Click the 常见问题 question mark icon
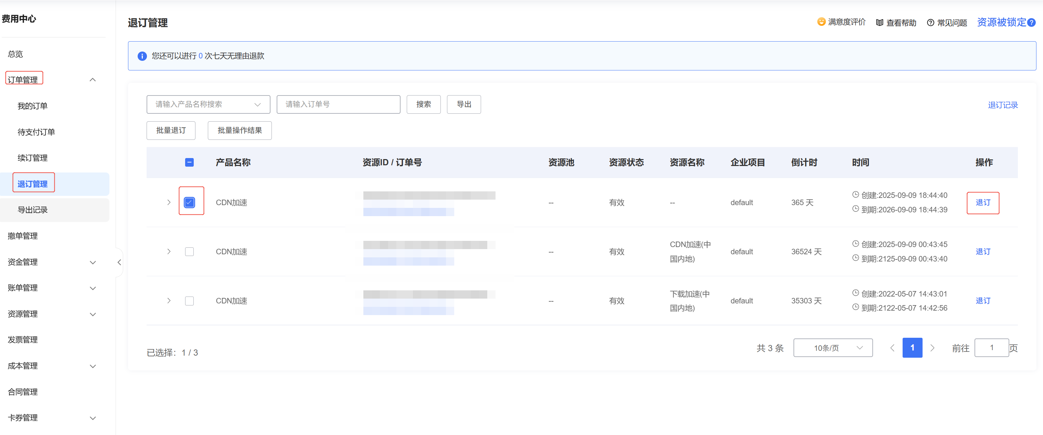 [x=930, y=23]
